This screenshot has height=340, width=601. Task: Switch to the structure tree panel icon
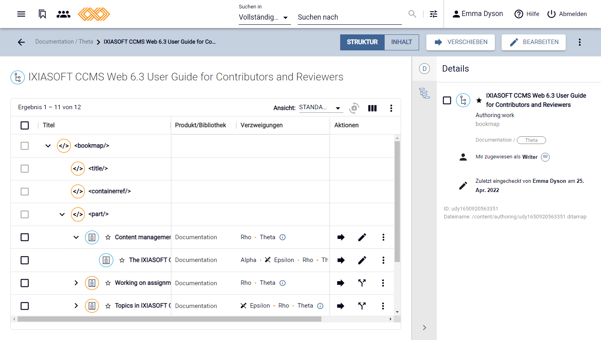[424, 93]
